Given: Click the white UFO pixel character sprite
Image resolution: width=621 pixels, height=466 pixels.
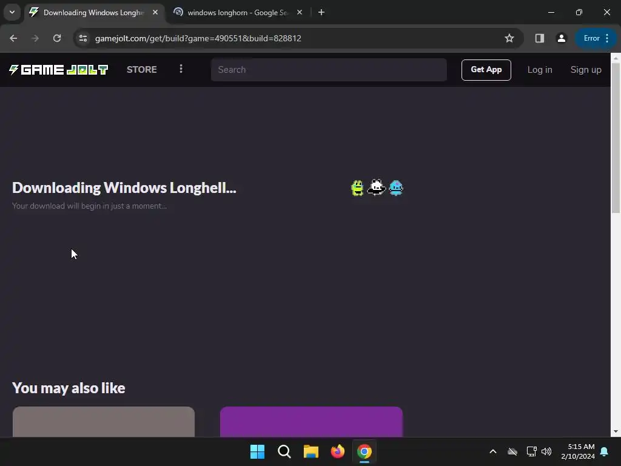Looking at the screenshot, I should [x=376, y=187].
